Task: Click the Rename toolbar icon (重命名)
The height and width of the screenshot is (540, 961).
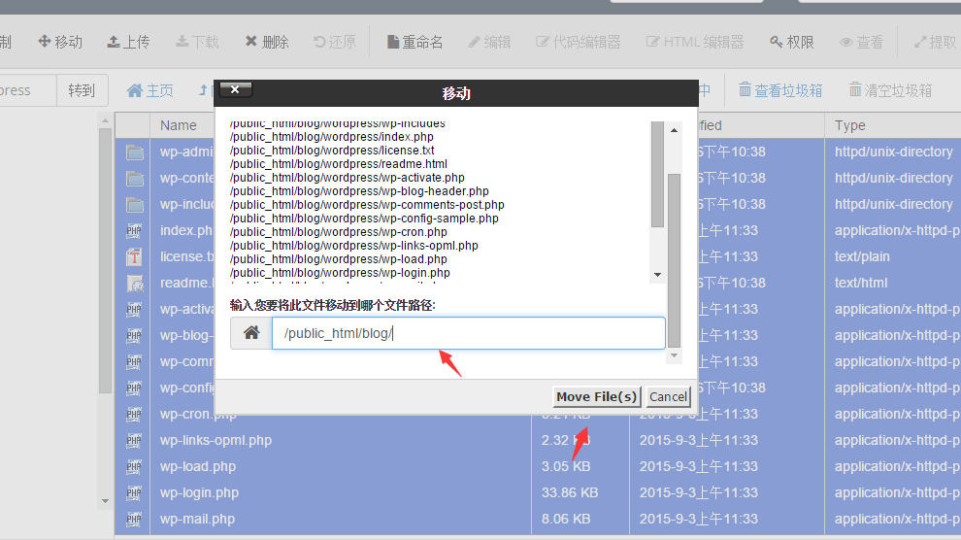Action: coord(414,42)
